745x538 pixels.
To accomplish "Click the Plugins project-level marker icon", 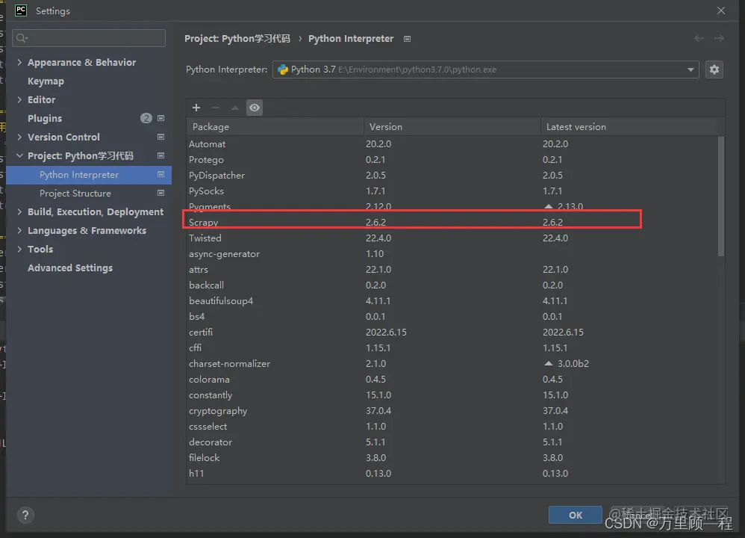I will point(160,118).
